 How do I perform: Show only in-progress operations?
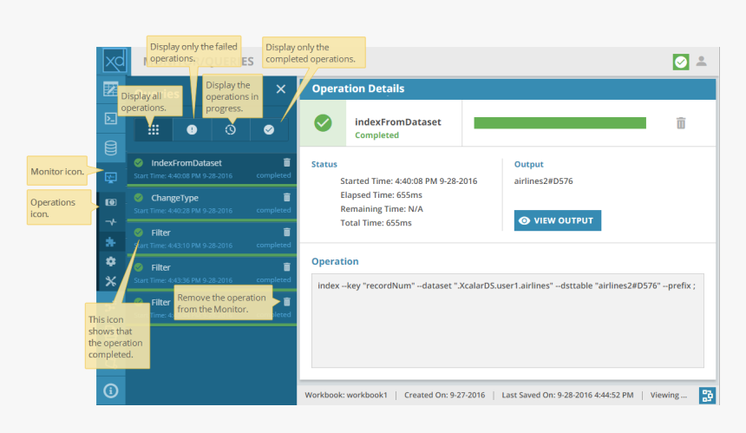[x=230, y=129]
